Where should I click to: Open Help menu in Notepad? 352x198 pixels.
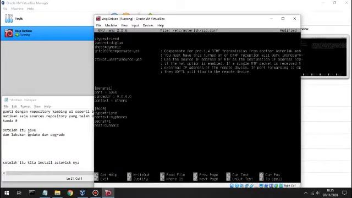(47, 106)
